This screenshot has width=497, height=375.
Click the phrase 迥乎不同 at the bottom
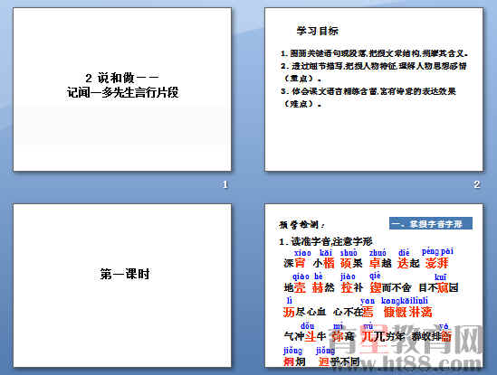(339, 361)
